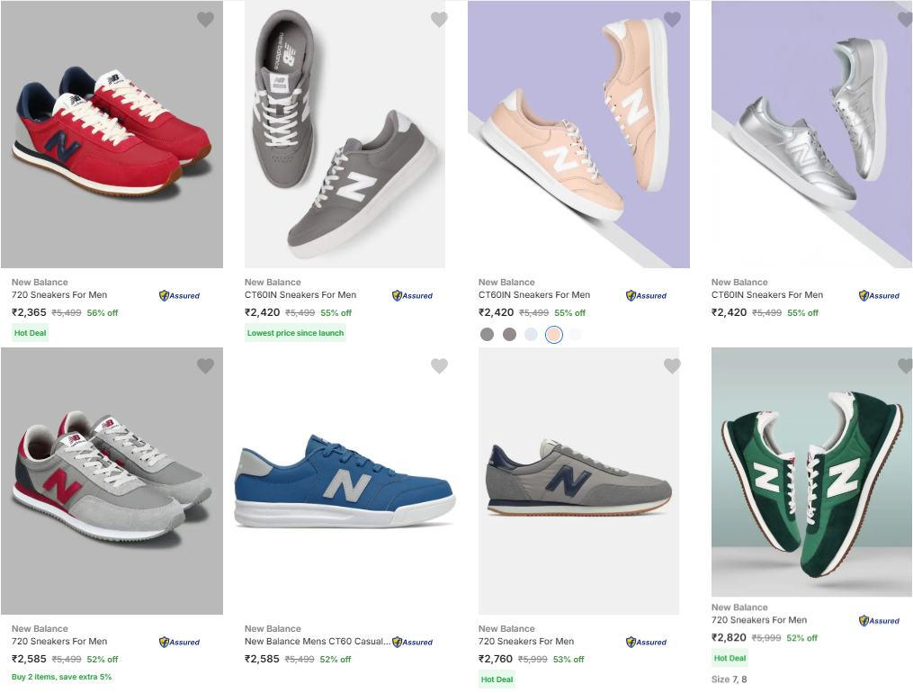Choose the taupe brown color swatch
The width and height of the screenshot is (913, 693).
[x=509, y=335]
